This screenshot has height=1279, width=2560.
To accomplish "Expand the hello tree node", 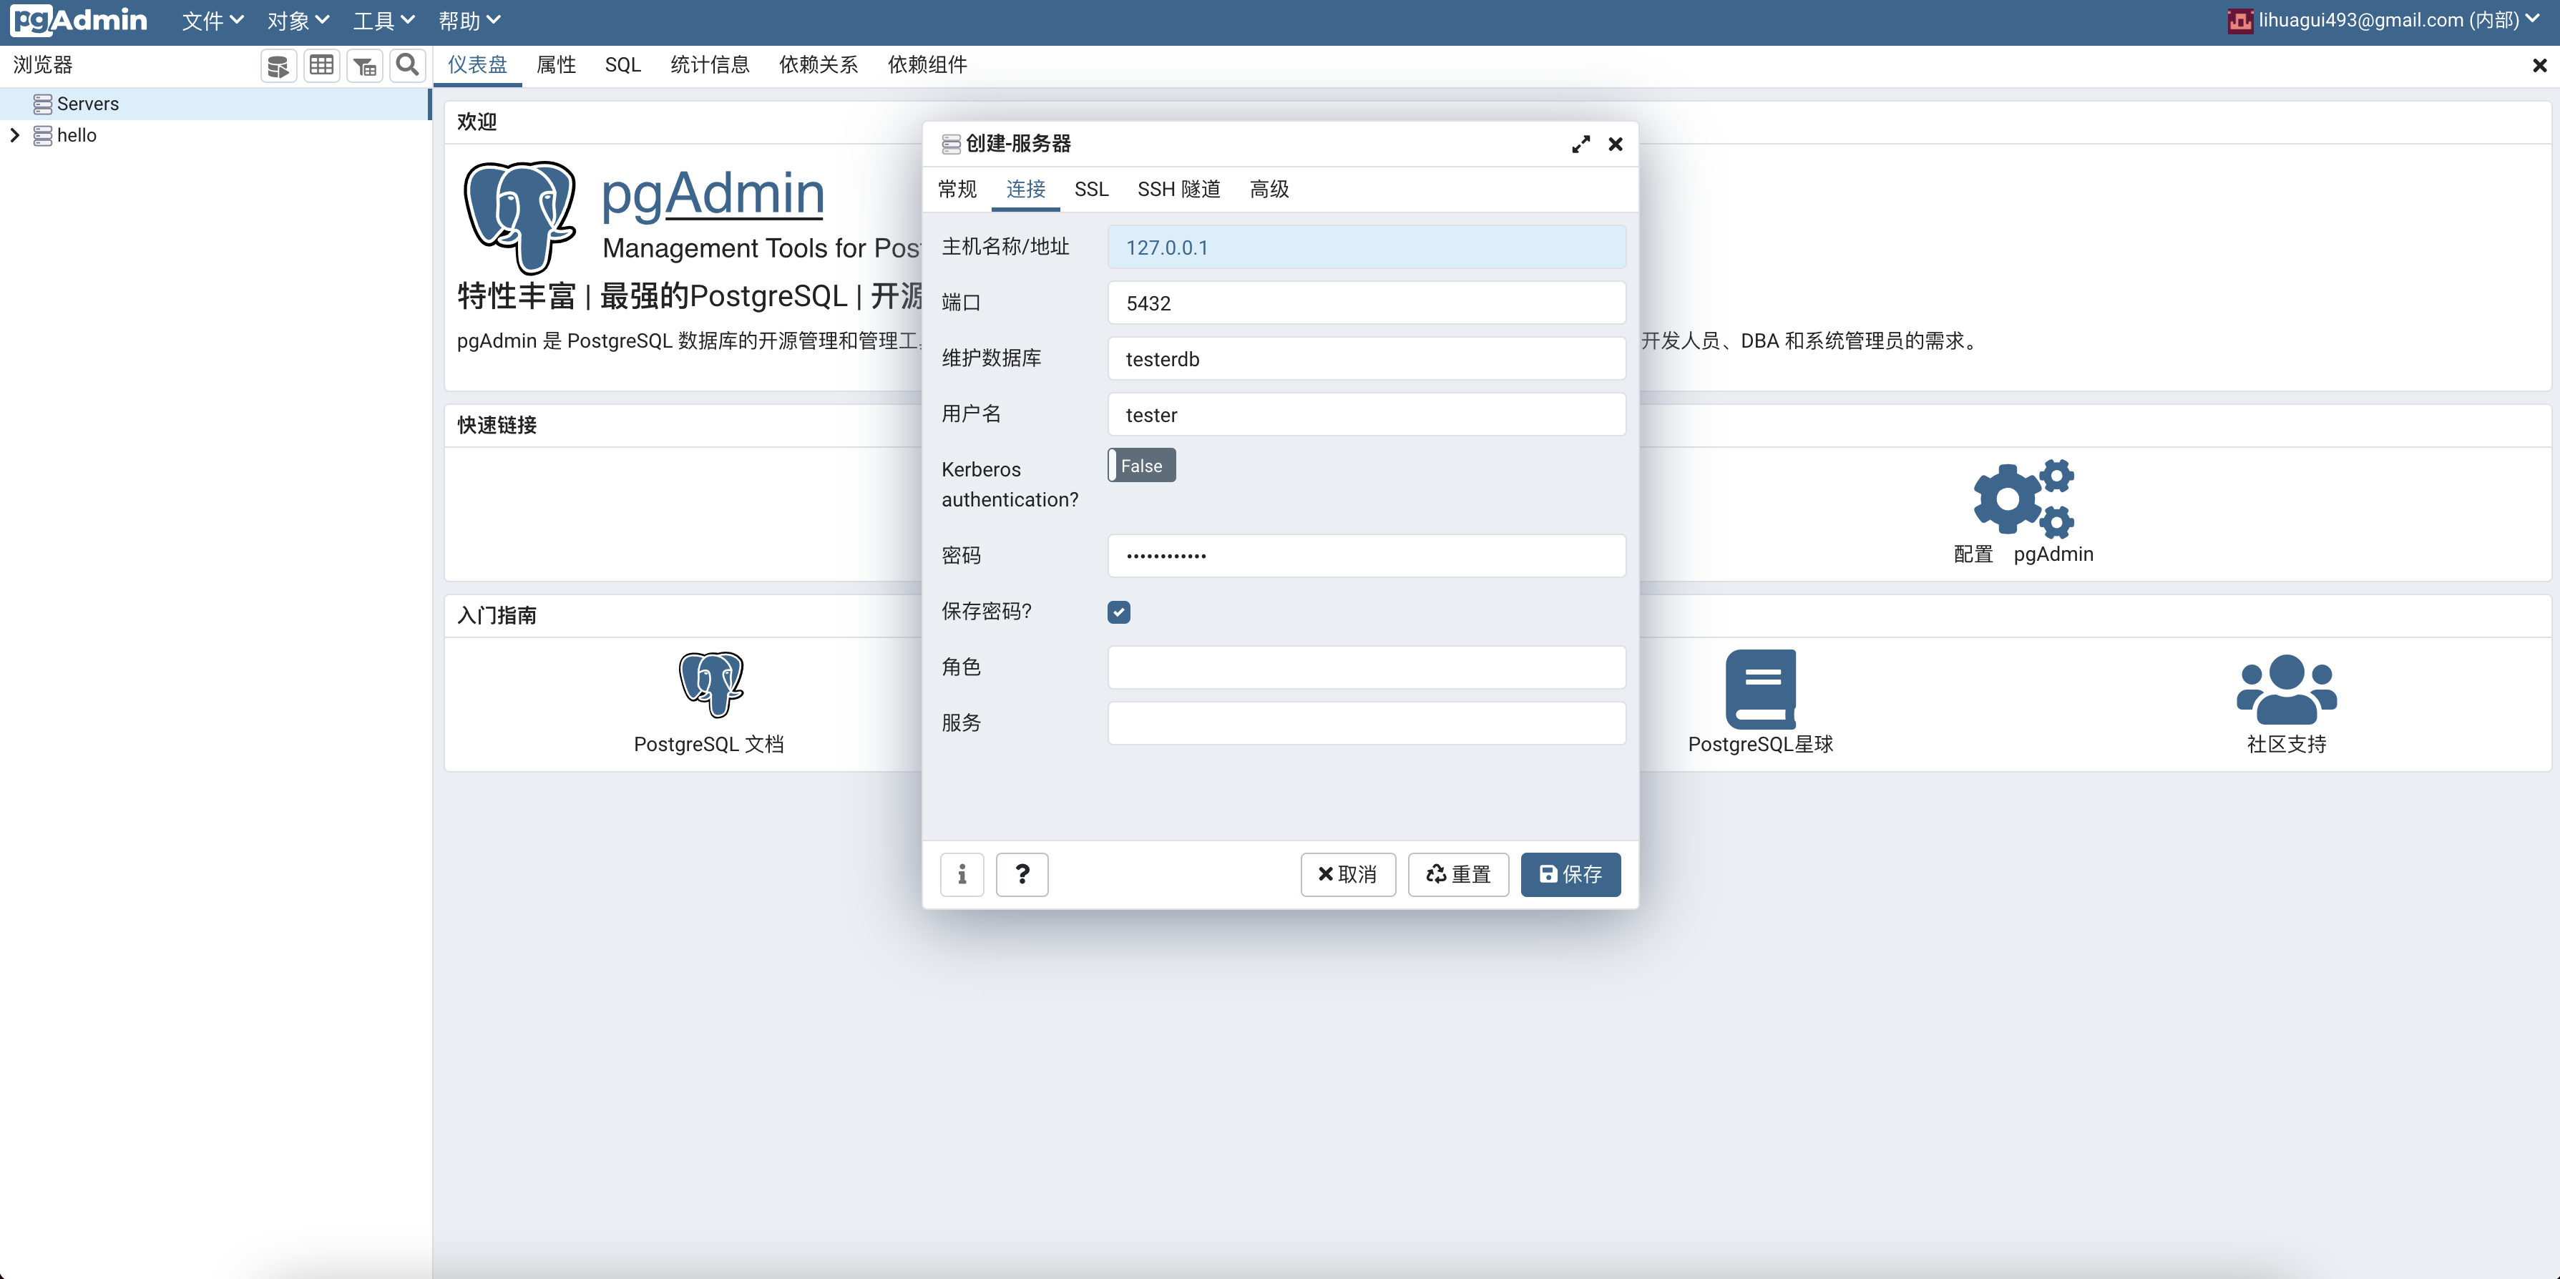I will 15,135.
